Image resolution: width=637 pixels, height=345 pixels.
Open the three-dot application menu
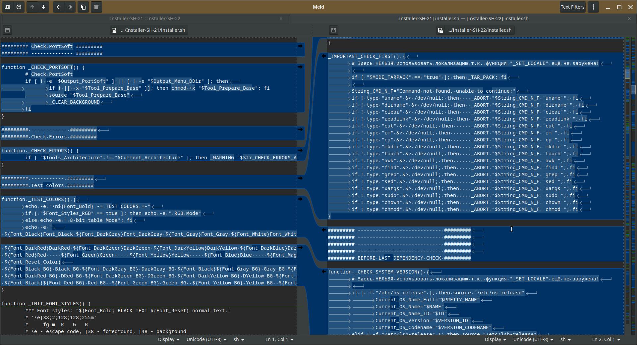[593, 7]
